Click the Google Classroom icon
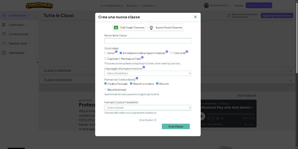Image resolution: width=298 pixels, height=149 pixels. [116, 27]
